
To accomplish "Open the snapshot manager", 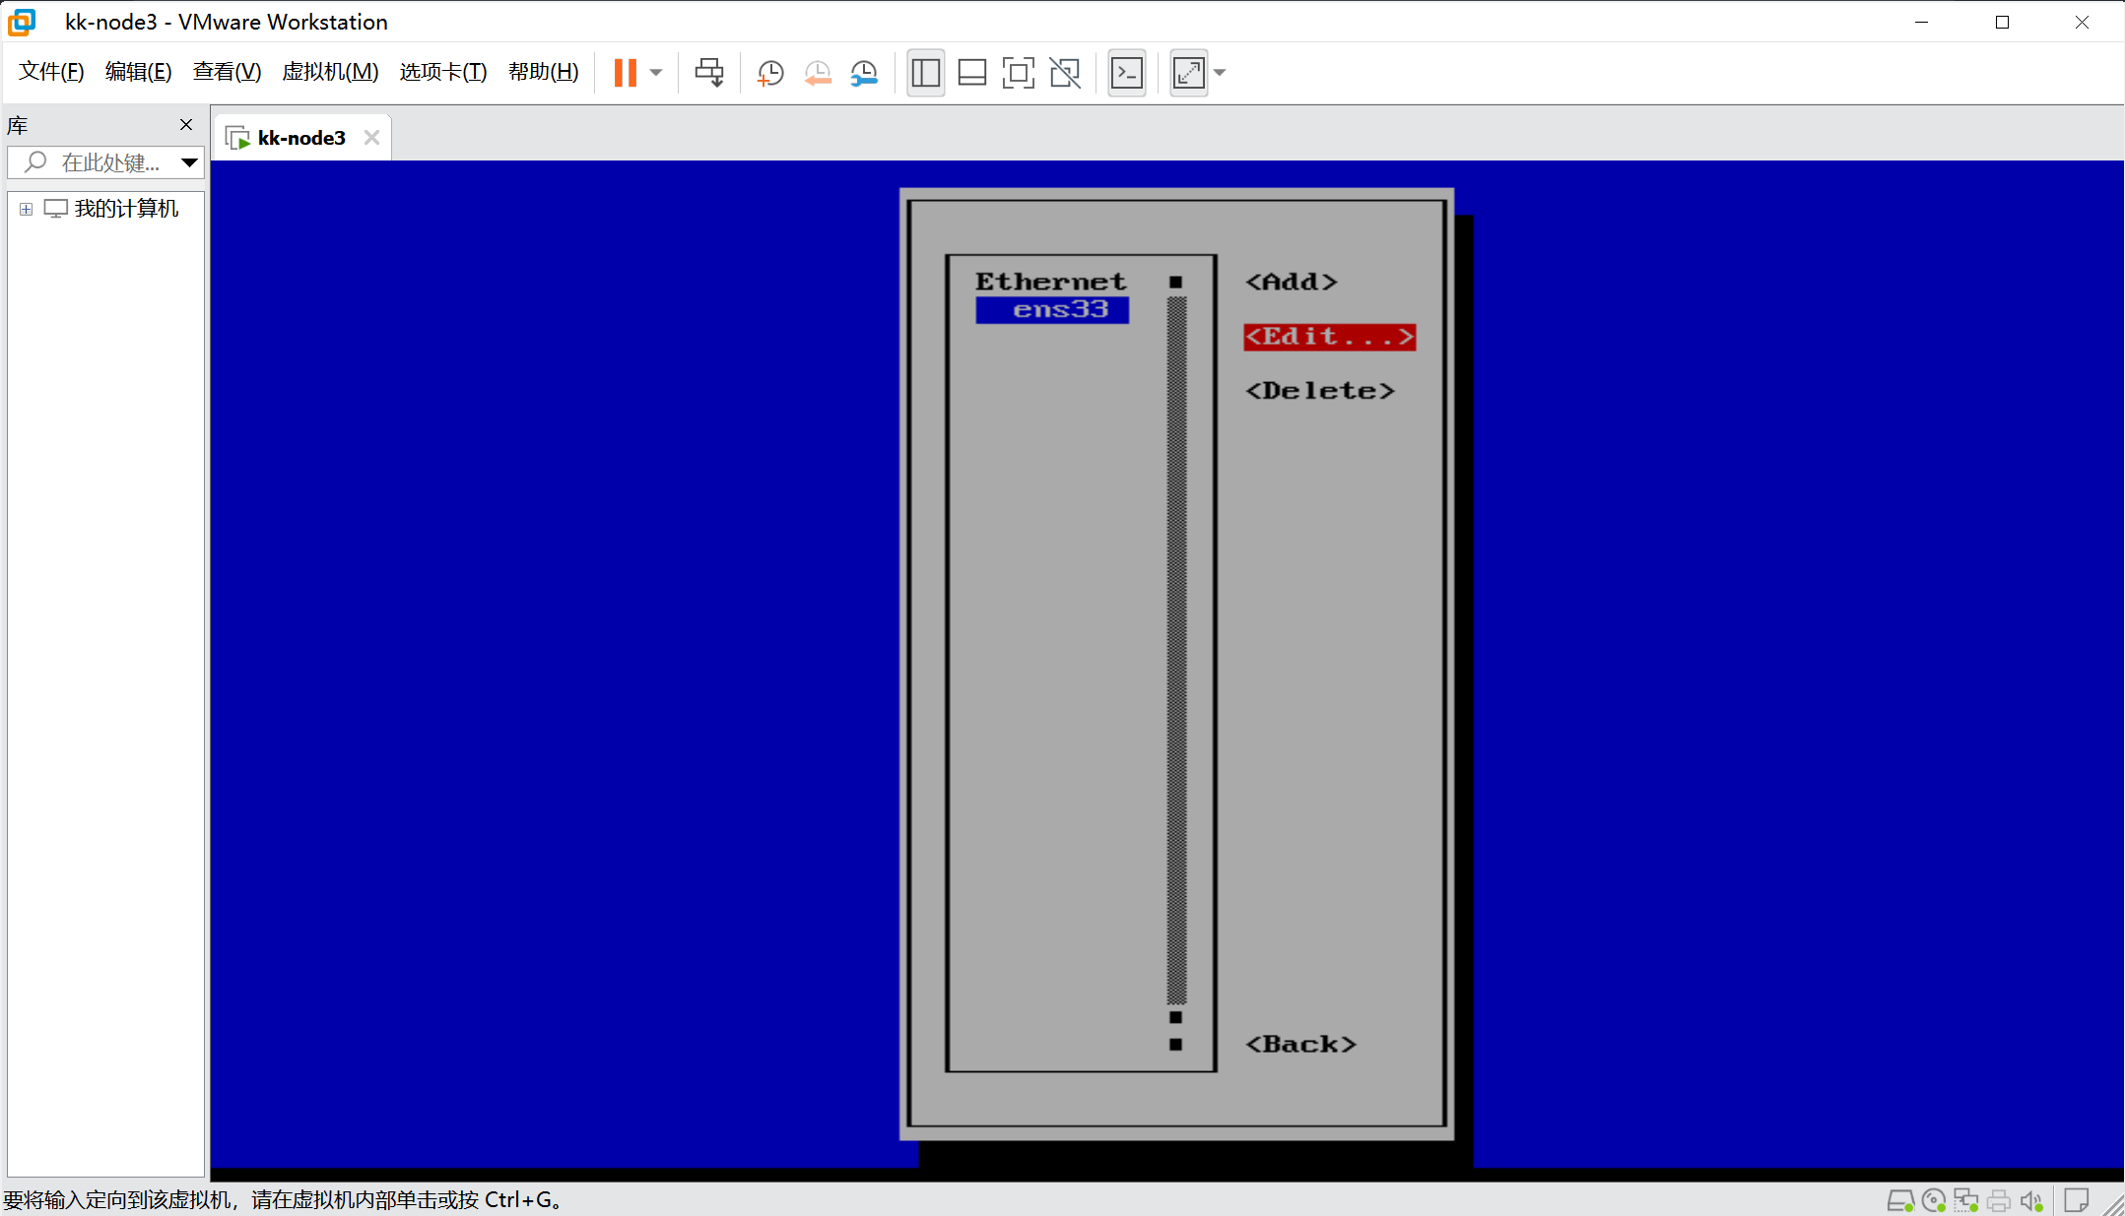I will (x=864, y=73).
